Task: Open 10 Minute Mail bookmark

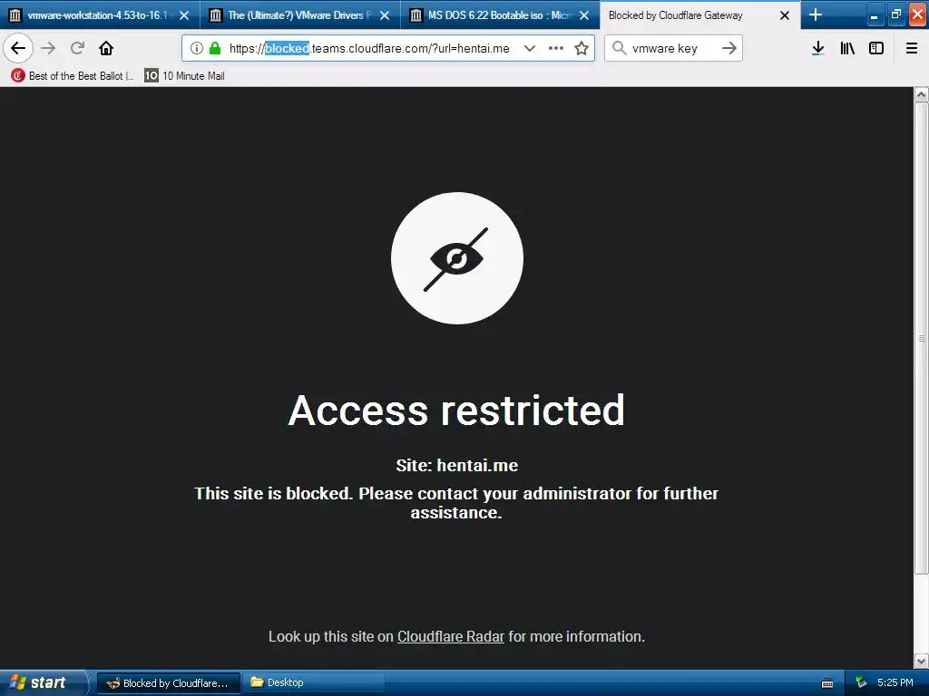Action: tap(185, 76)
